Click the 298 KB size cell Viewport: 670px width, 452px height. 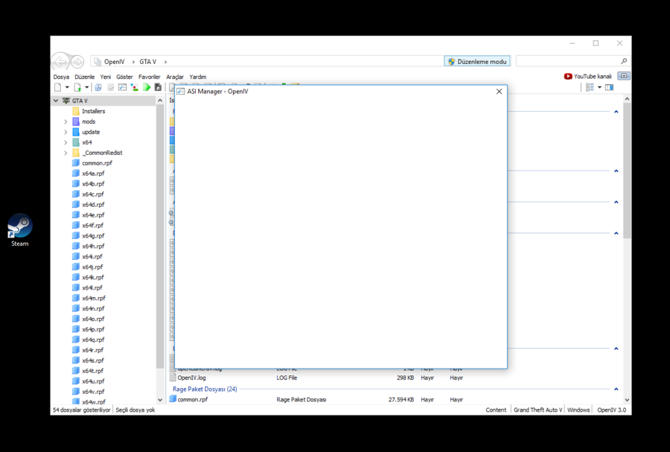405,378
